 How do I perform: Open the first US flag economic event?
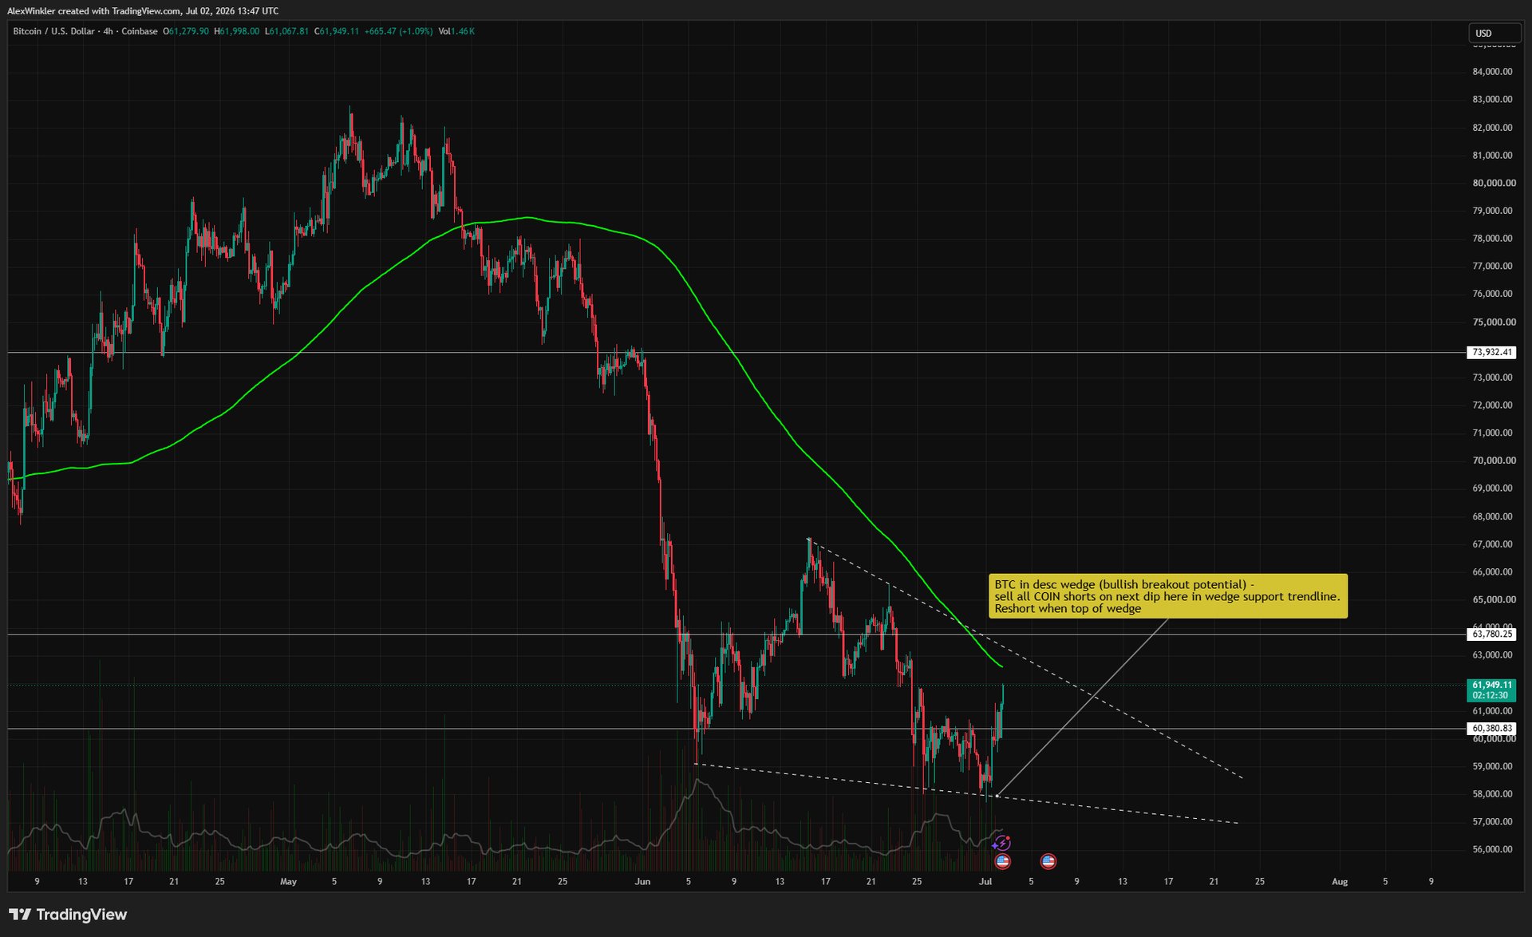click(x=1003, y=861)
